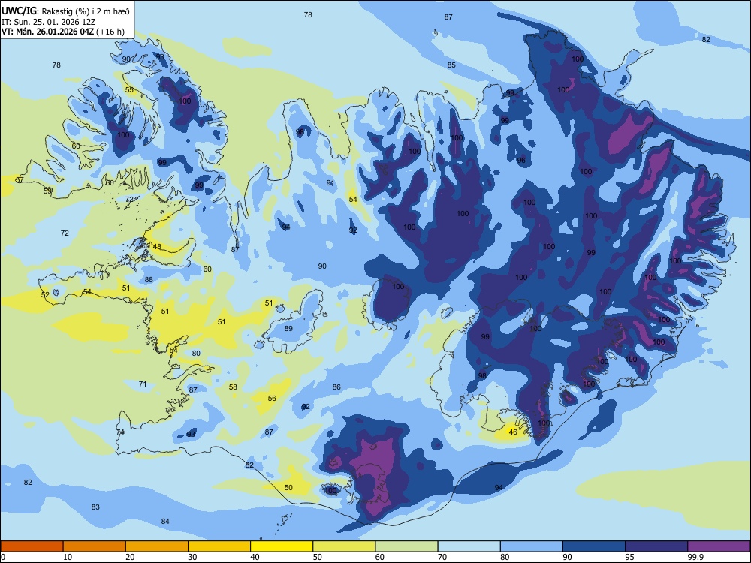751x563 pixels.
Task: Click the humidity value '58' on the map
Action: 233,387
